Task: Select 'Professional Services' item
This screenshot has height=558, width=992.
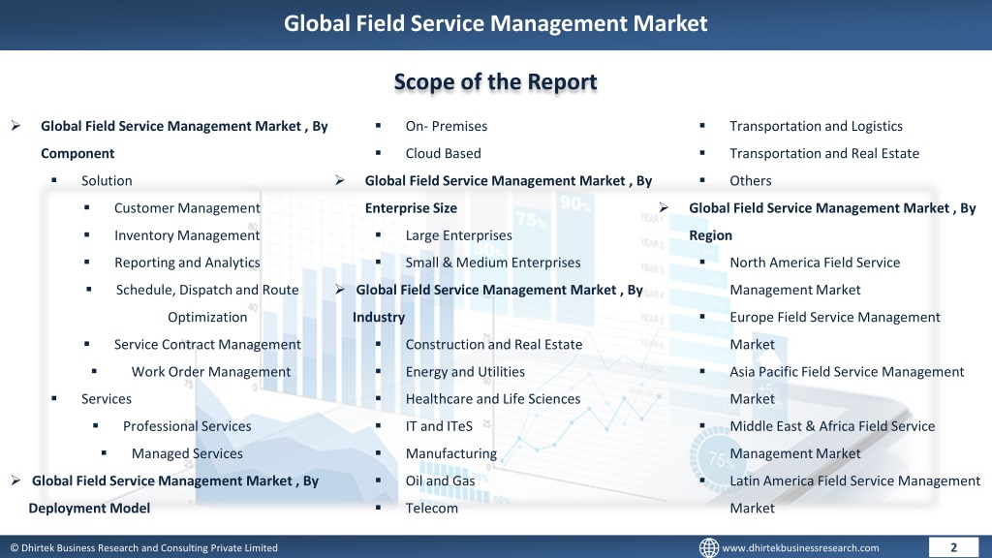Action: click(187, 426)
